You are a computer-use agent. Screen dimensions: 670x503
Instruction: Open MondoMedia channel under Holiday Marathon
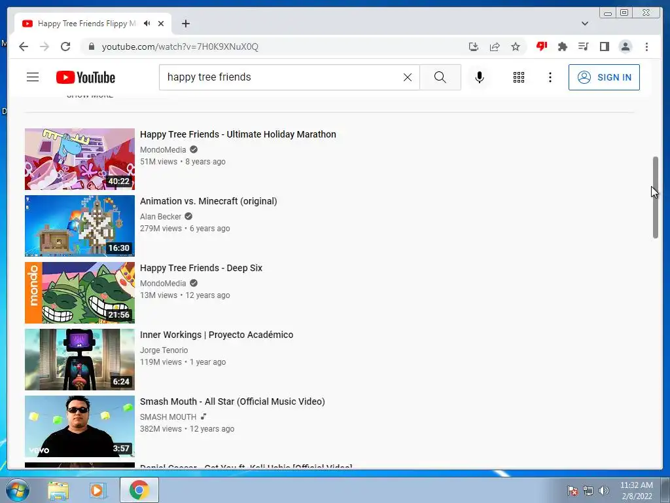pos(163,150)
